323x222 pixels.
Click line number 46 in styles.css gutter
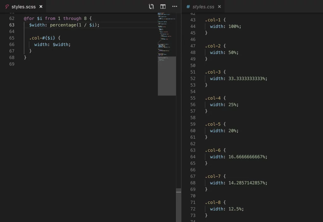pos(193,39)
